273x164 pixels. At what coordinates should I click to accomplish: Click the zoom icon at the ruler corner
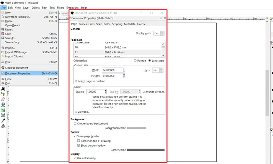click(x=267, y=18)
